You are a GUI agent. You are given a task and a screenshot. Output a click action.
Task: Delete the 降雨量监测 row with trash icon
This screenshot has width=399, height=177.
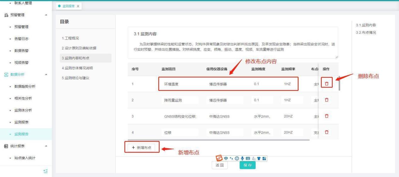[327, 100]
